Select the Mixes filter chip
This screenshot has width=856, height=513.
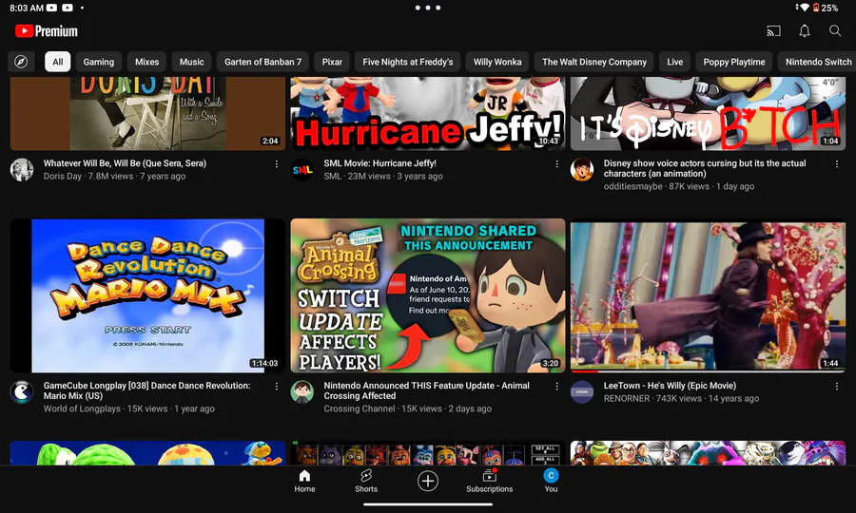click(x=146, y=62)
